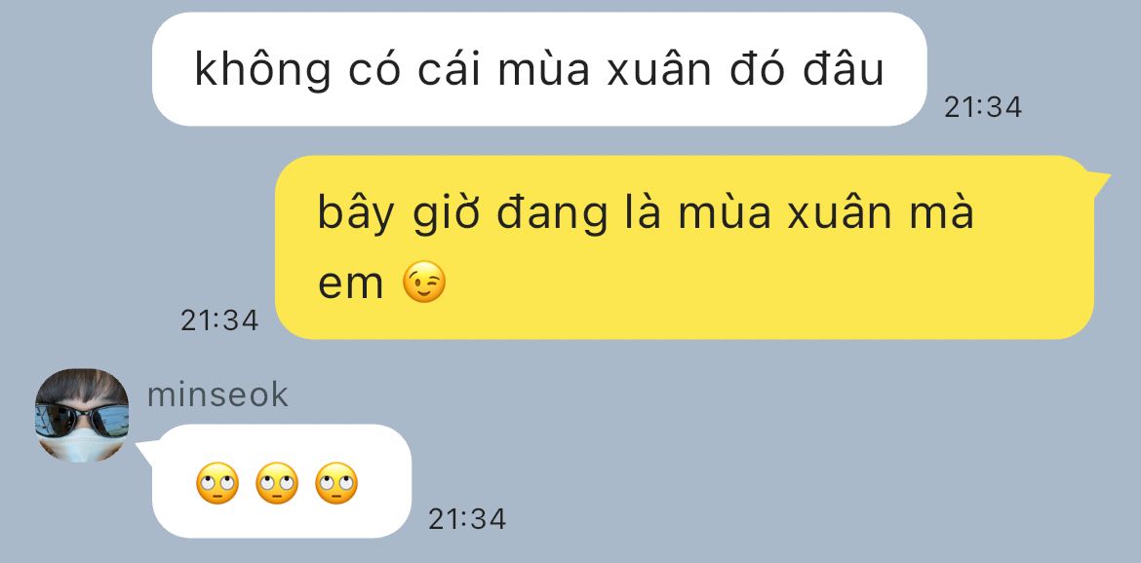Tap the winking face emoji in yellow bubble
The width and height of the screenshot is (1141, 563).
(x=424, y=281)
